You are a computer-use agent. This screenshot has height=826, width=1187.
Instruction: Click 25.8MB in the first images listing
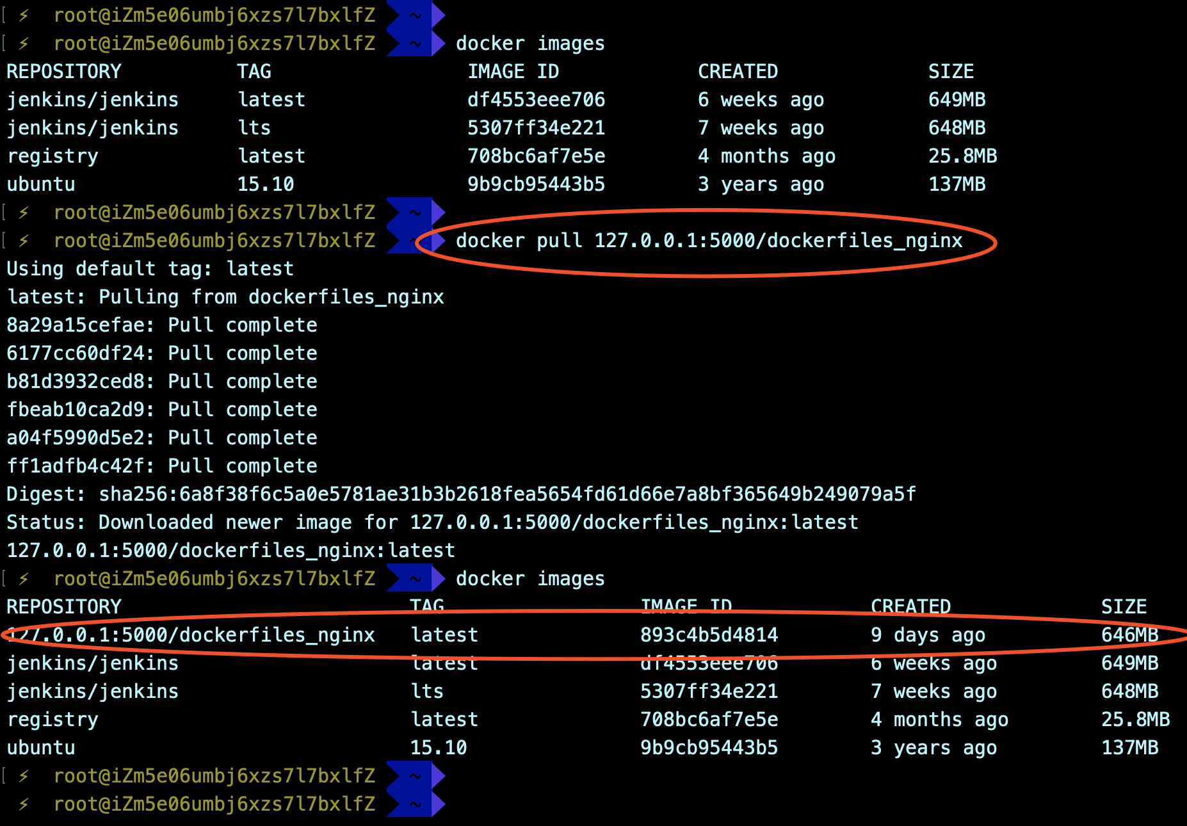963,156
